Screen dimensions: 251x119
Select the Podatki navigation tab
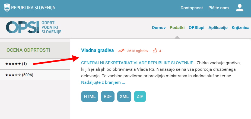click(x=177, y=28)
